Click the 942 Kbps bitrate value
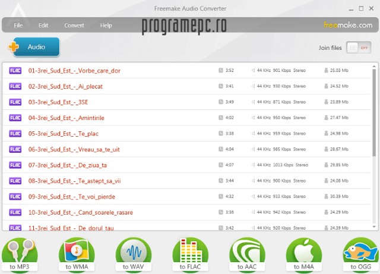The image size is (380, 274). click(281, 212)
